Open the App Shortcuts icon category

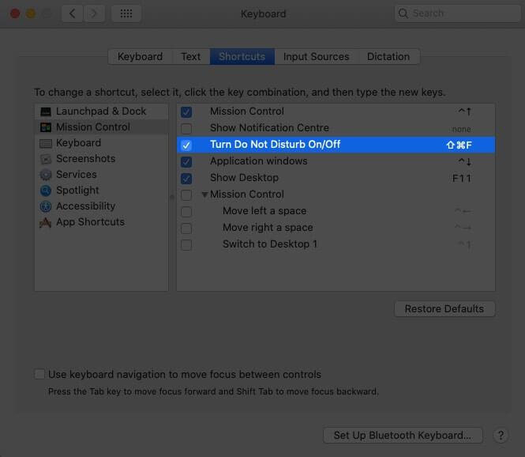(x=46, y=222)
